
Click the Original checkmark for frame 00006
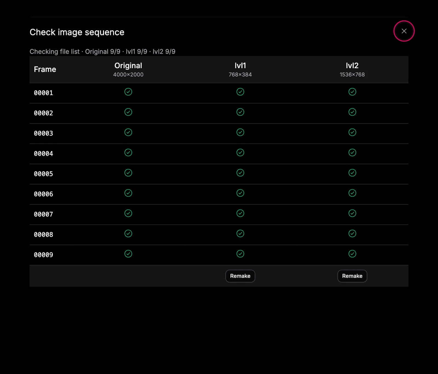(x=128, y=193)
